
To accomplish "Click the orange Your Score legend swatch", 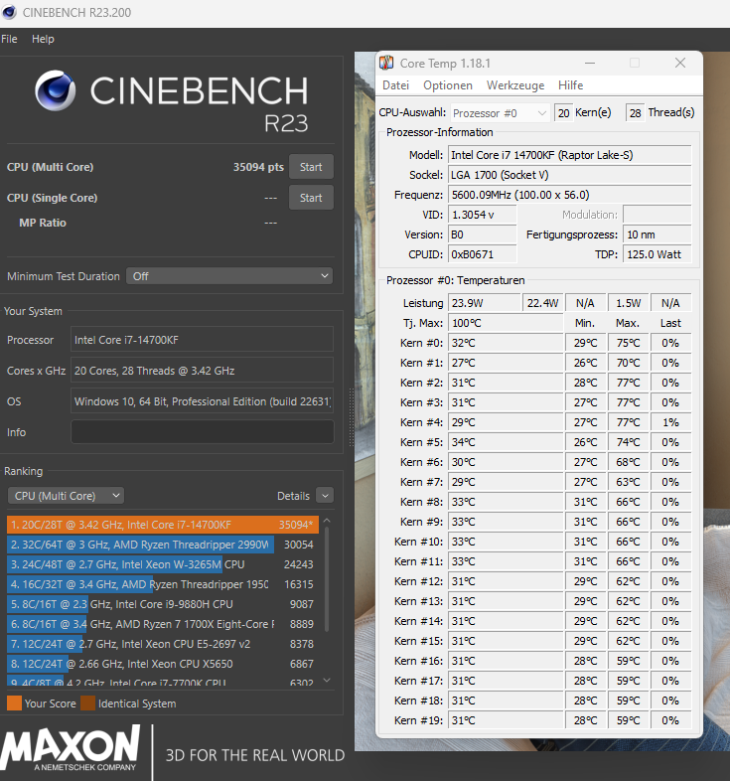I will coord(15,703).
